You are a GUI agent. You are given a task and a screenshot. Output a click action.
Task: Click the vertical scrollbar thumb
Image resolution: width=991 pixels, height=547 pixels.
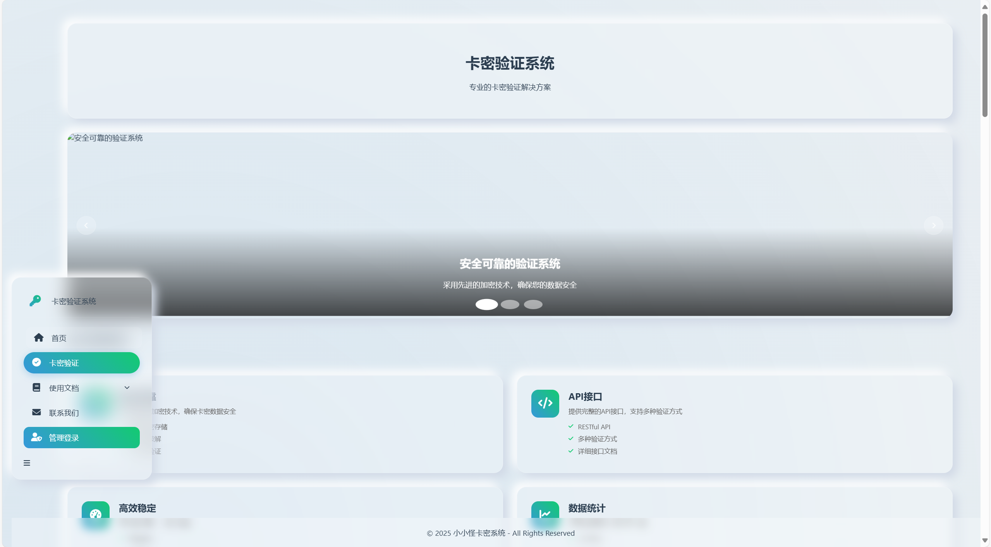point(985,66)
